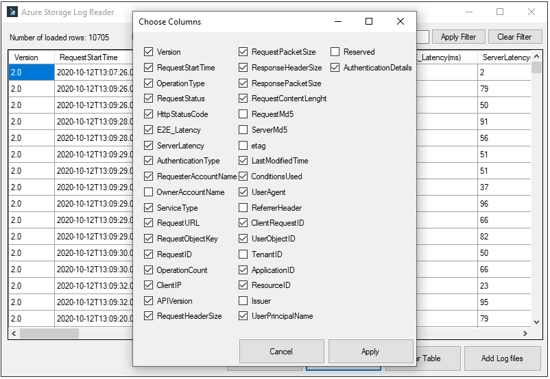
Task: Click the Add Log files button
Action: (x=502, y=358)
